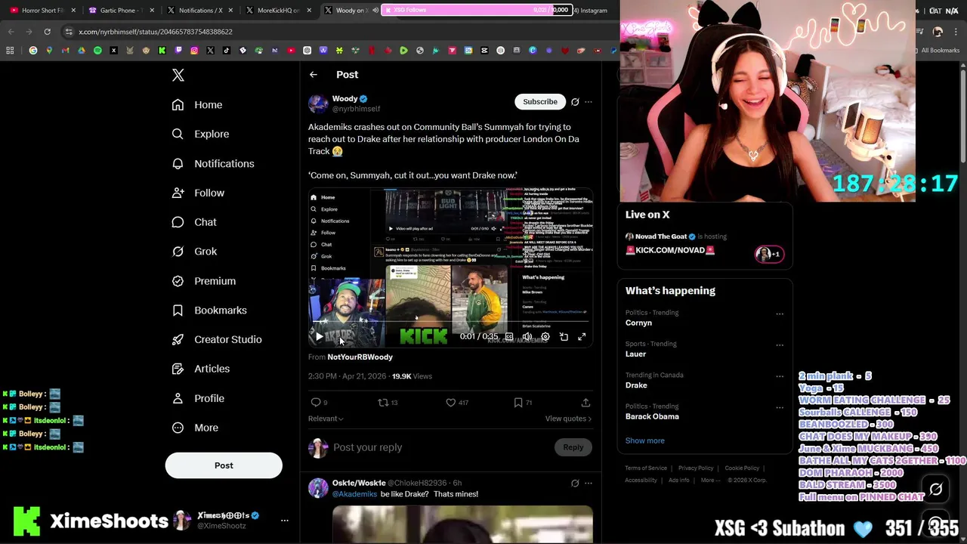Screen dimensions: 967x544
Task: Click the white Post button
Action: point(224,465)
